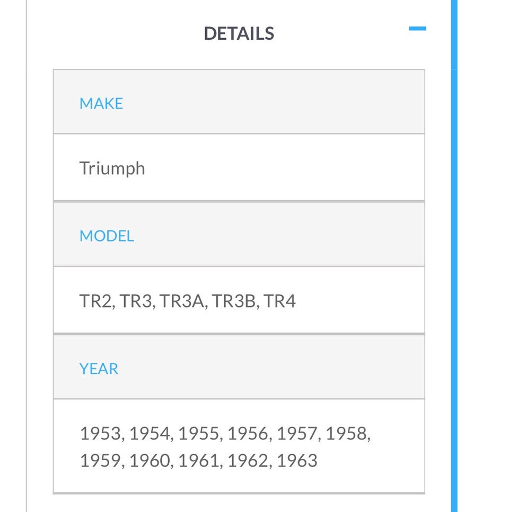Click the year 1960
Screen dimensions: 509x512
(150, 461)
